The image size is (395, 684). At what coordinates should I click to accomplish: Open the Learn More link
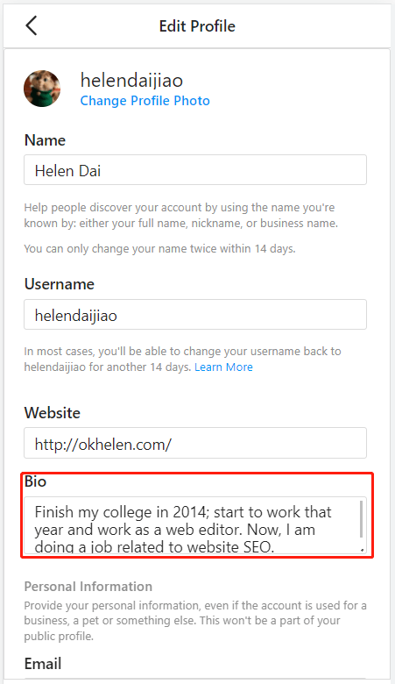point(223,367)
